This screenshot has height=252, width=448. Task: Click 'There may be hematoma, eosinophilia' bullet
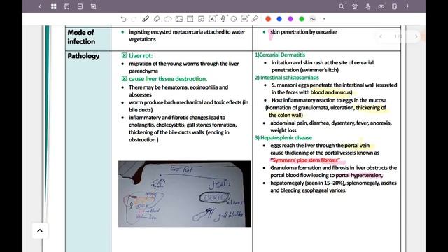178,91
